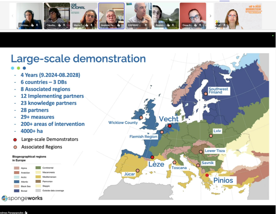Click the Pinios demonstrator red marker
The height and width of the screenshot is (214, 276).
click(207, 175)
